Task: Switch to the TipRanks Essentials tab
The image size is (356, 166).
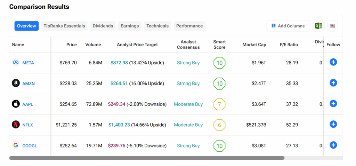Action: pyautogui.click(x=64, y=26)
